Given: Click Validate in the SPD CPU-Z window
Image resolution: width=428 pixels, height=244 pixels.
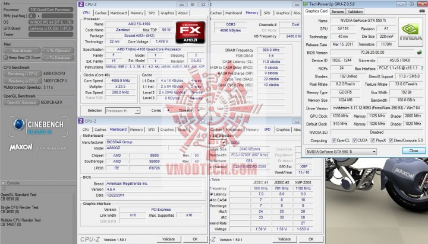Looking at the screenshot, I should coord(284,239).
